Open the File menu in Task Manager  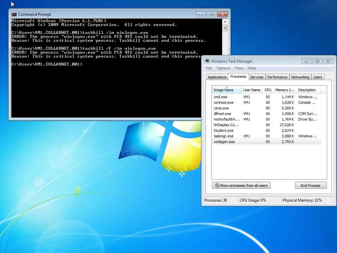pos(209,68)
